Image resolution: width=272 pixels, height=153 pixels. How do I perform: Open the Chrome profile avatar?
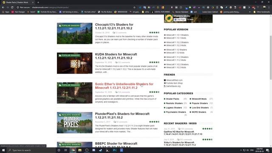point(264,8)
